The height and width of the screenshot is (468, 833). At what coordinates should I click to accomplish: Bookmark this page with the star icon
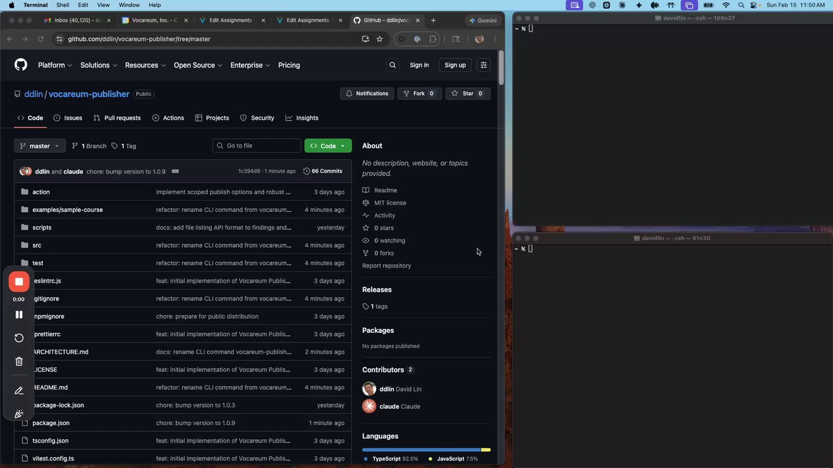379,39
